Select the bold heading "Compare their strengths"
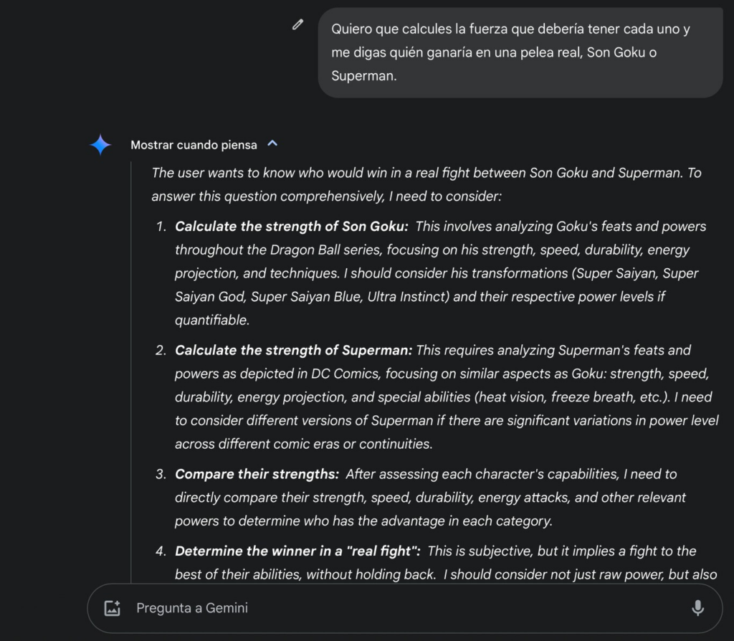The image size is (734, 641). 257,474
